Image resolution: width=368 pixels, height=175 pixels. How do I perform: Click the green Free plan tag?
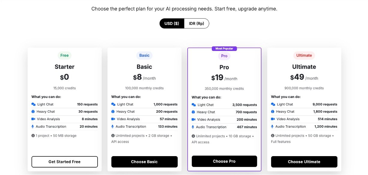click(x=64, y=55)
